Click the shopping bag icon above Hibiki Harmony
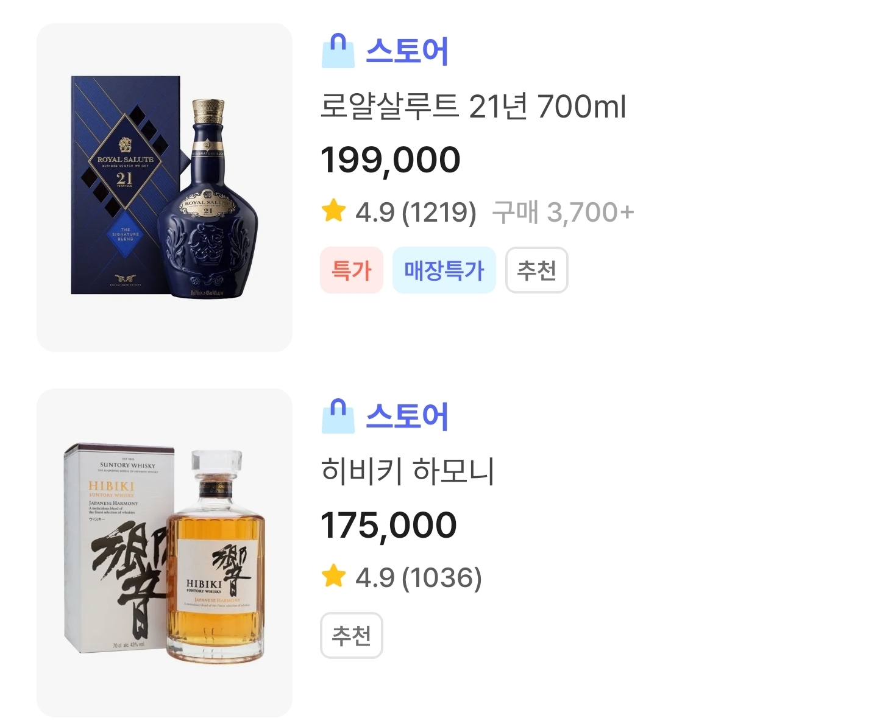 [x=338, y=417]
